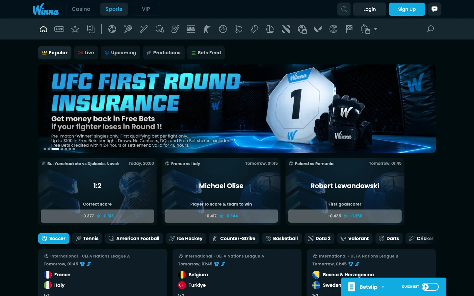The height and width of the screenshot is (296, 474).
Task: Select table tennis paddle icon
Action: click(239, 29)
